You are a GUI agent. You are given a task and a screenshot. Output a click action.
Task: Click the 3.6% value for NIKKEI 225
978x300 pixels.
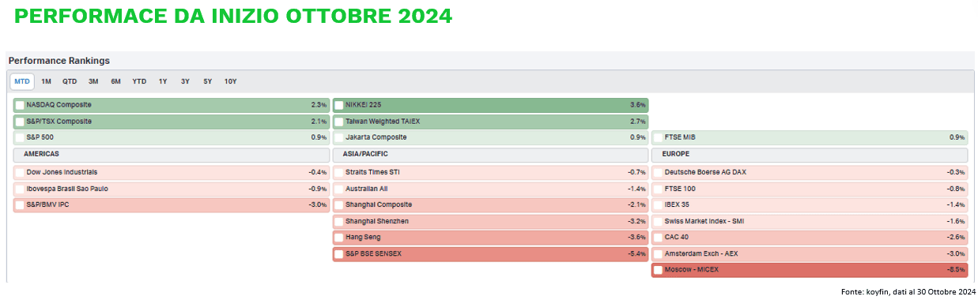(637, 105)
